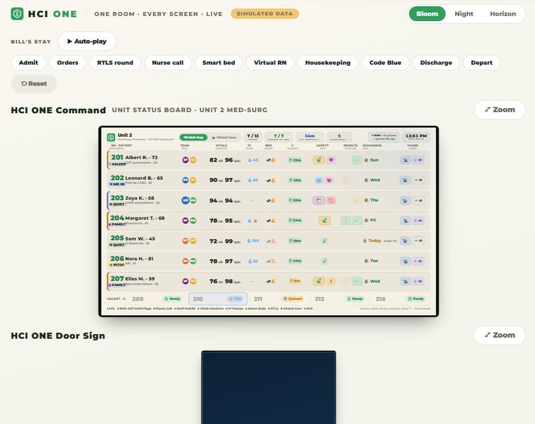Click the Housekeeping step button

(x=328, y=63)
